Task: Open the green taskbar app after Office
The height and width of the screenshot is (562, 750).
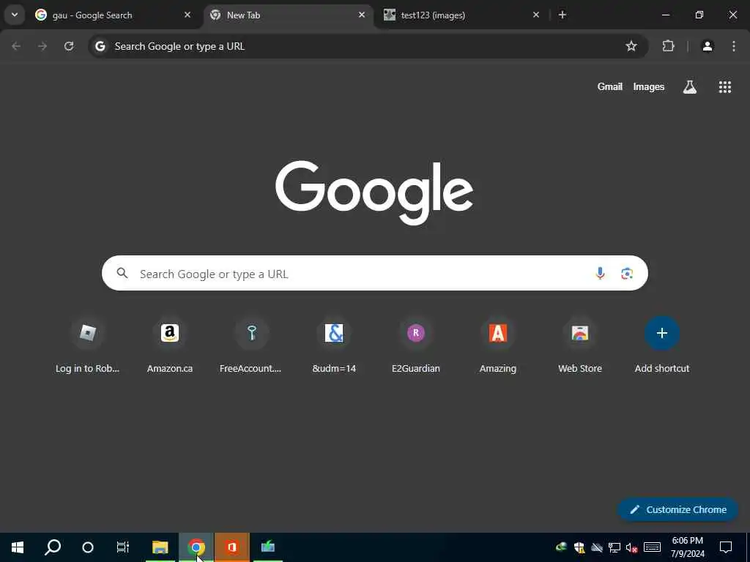Action: pos(268,547)
